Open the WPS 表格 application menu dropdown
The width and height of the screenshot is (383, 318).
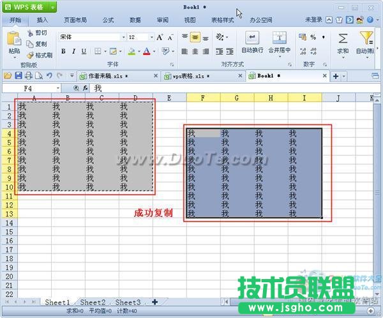click(53, 7)
